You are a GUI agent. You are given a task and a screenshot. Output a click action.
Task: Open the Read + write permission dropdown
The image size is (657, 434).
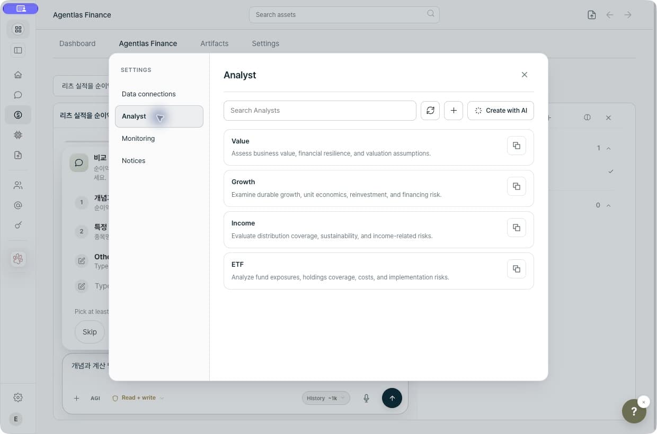click(138, 398)
